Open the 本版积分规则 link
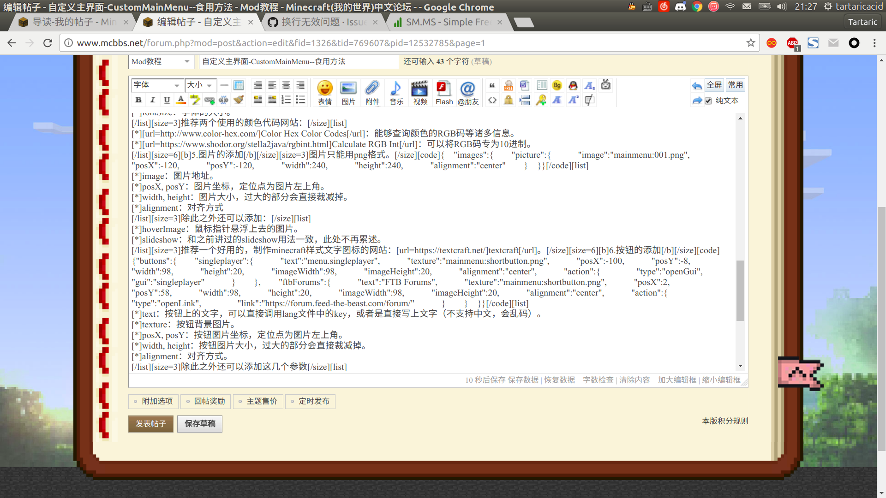 point(725,421)
